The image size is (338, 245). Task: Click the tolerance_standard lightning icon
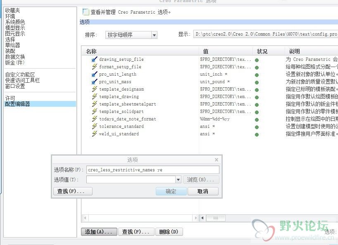coord(94,126)
